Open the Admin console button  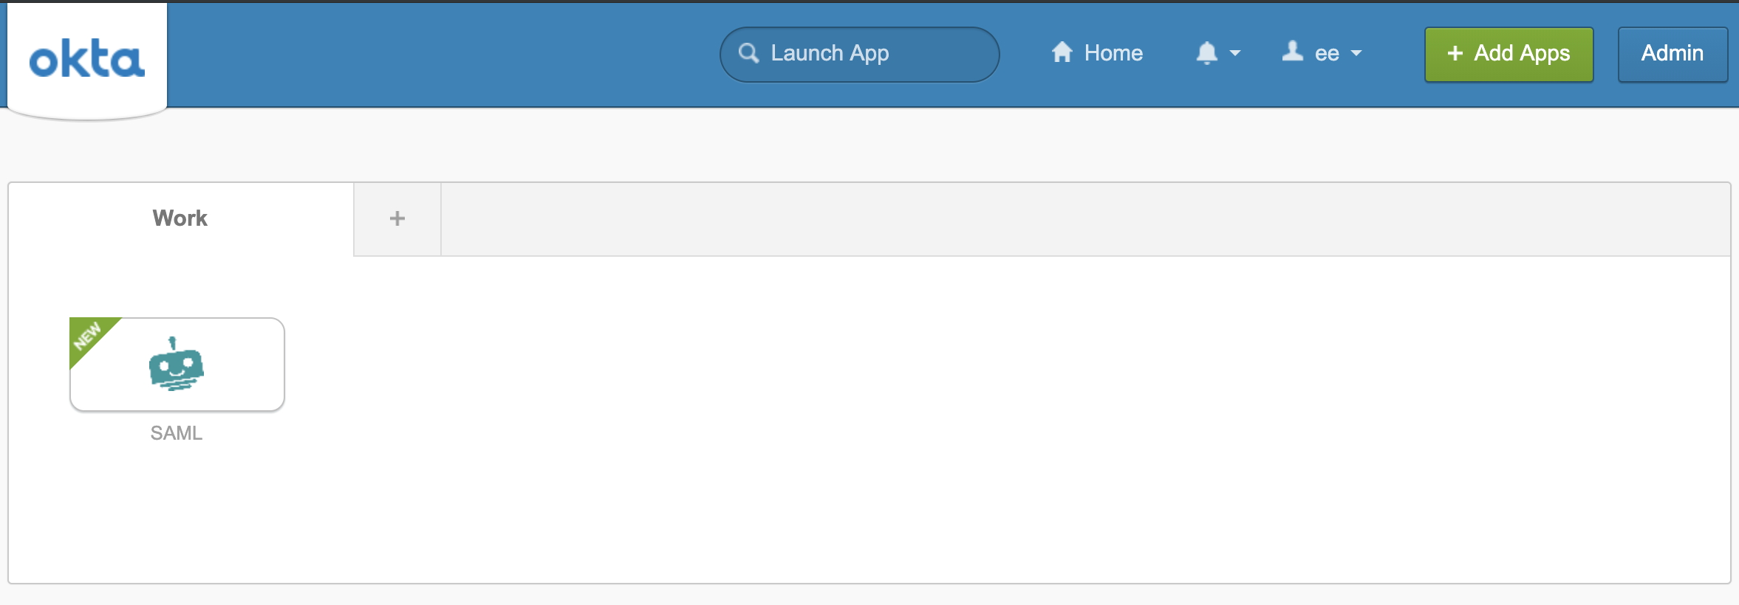point(1673,53)
